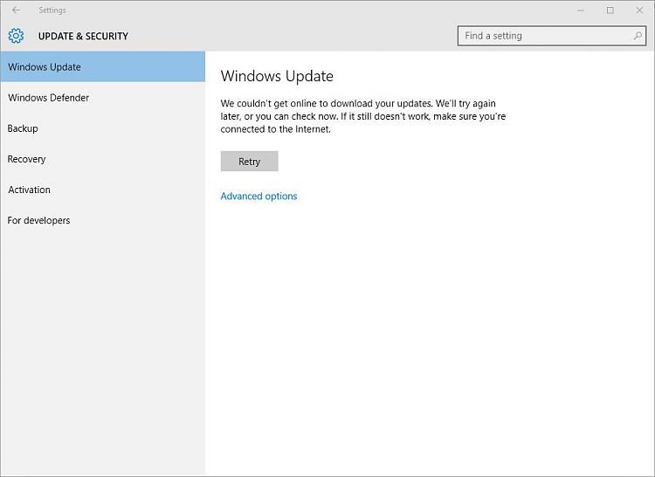Screen dimensions: 655x477
Task: Maximize the Settings window
Action: point(610,10)
